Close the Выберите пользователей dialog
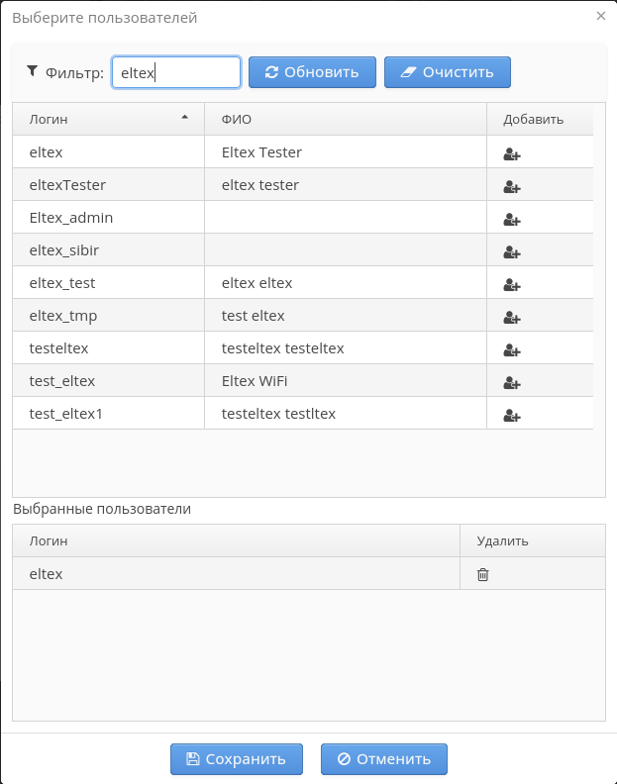 tap(600, 17)
